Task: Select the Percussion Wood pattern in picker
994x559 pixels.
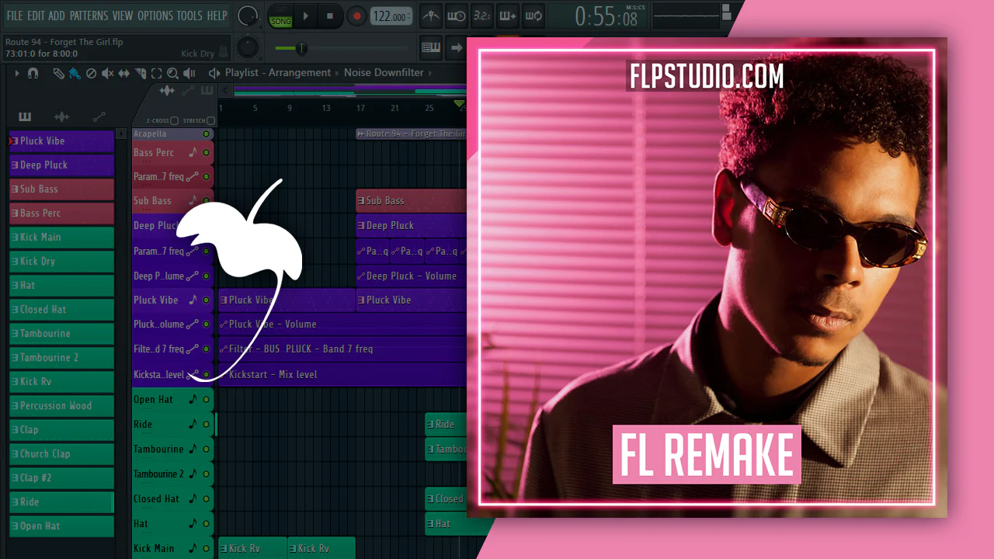Action: click(61, 406)
